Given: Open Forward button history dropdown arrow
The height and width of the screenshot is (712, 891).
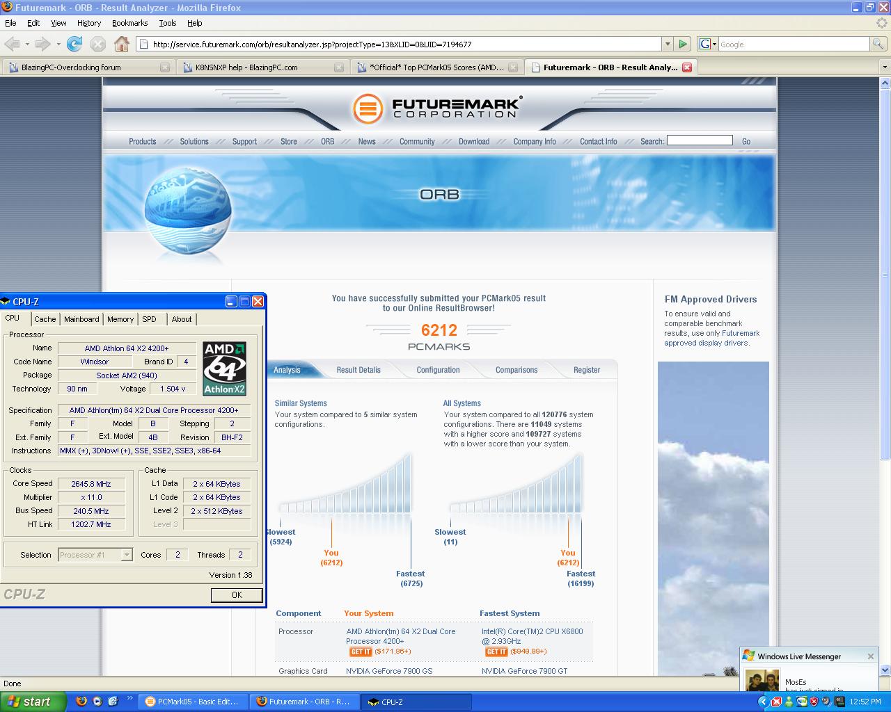Looking at the screenshot, I should point(58,44).
